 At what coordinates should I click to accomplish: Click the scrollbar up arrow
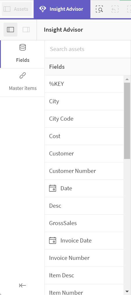(127, 79)
